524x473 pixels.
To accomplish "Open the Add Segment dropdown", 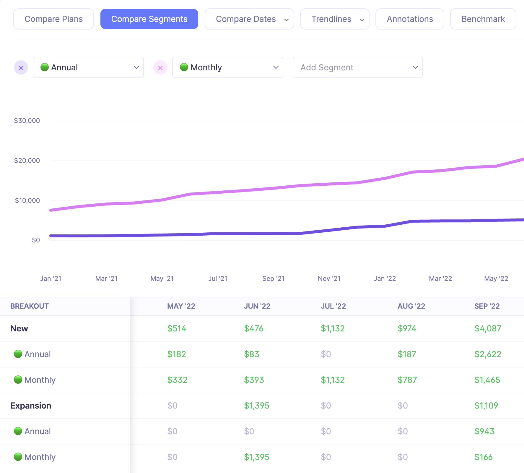I will (357, 67).
